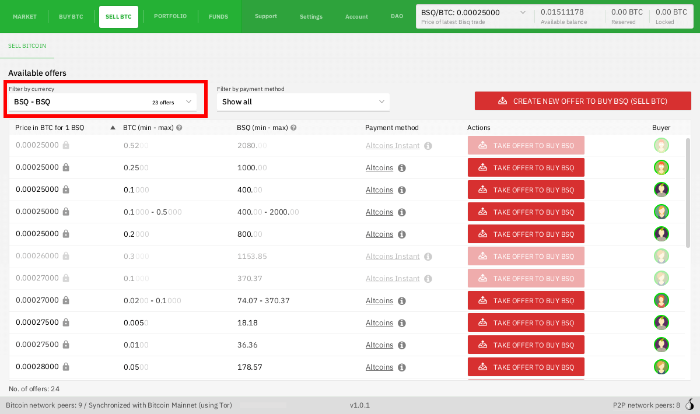700x414 pixels.
Task: Take the offer for 800.00 BSQ
Action: coord(526,234)
